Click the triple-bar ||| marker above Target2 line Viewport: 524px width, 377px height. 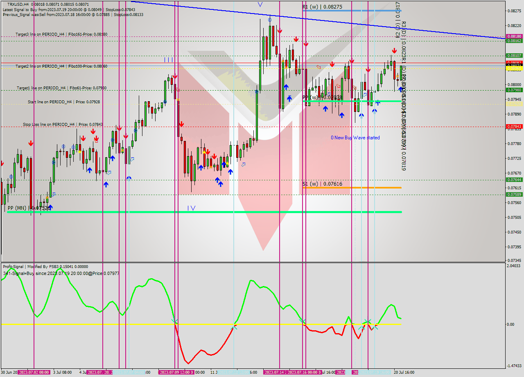(x=169, y=59)
